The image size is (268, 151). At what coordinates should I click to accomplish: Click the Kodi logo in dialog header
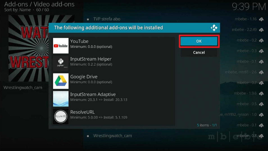pos(214,28)
